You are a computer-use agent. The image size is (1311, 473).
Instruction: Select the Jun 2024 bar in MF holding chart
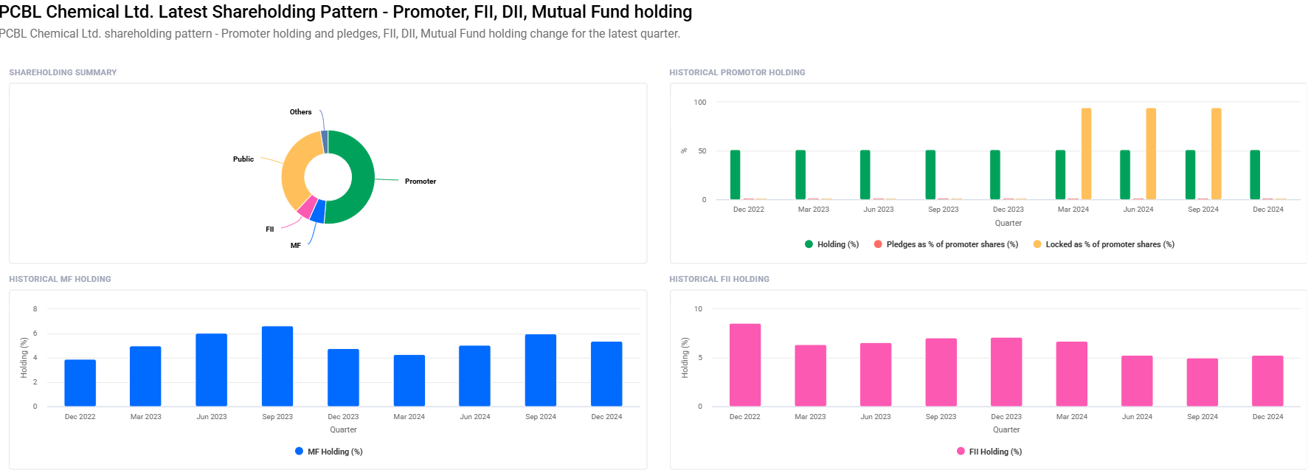pos(474,376)
